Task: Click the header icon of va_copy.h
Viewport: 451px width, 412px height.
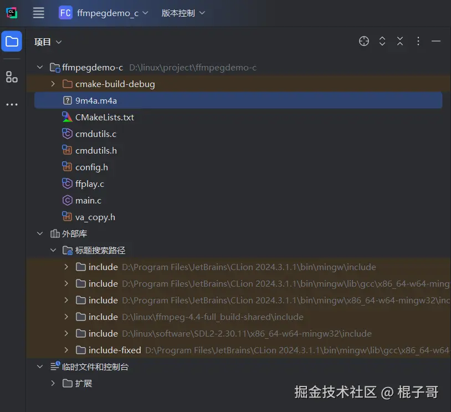Action: tap(67, 216)
